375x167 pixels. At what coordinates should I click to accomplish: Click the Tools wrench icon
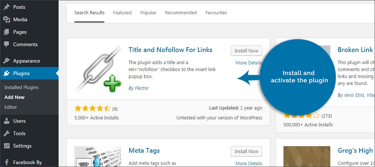(x=7, y=133)
